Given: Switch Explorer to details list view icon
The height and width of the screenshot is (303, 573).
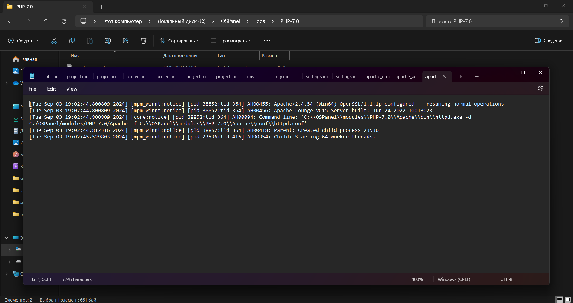Looking at the screenshot, I should click(x=559, y=299).
